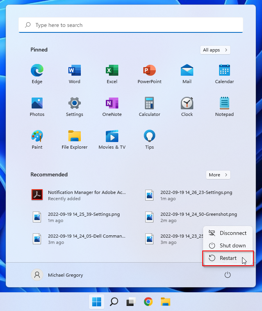Open the Tips app
The width and height of the screenshot is (262, 311).
(150, 139)
